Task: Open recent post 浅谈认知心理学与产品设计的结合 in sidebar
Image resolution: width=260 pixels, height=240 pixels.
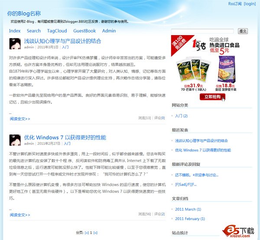Action: click(x=201, y=141)
